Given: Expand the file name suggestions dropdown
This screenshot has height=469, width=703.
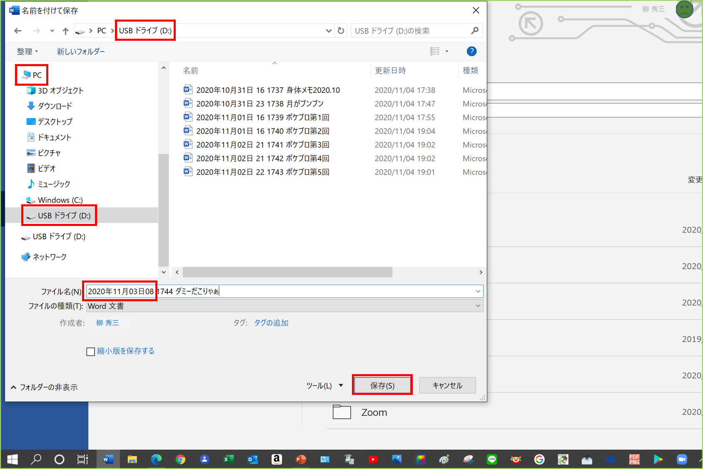Looking at the screenshot, I should point(478,291).
